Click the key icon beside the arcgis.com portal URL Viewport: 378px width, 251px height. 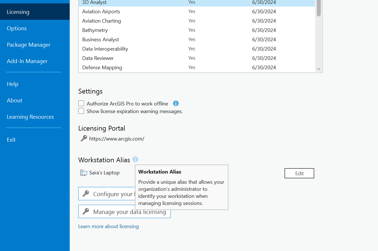[x=84, y=139]
